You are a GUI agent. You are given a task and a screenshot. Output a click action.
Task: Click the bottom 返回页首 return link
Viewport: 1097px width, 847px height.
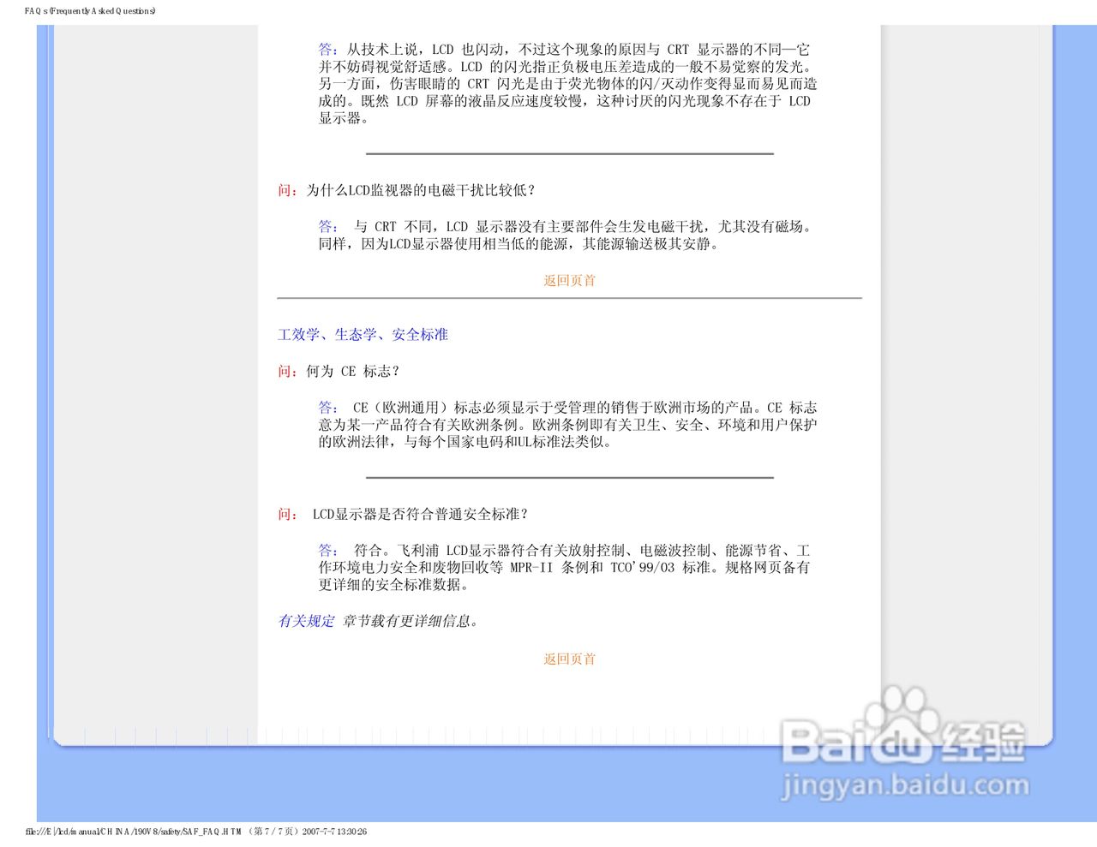[x=568, y=658]
